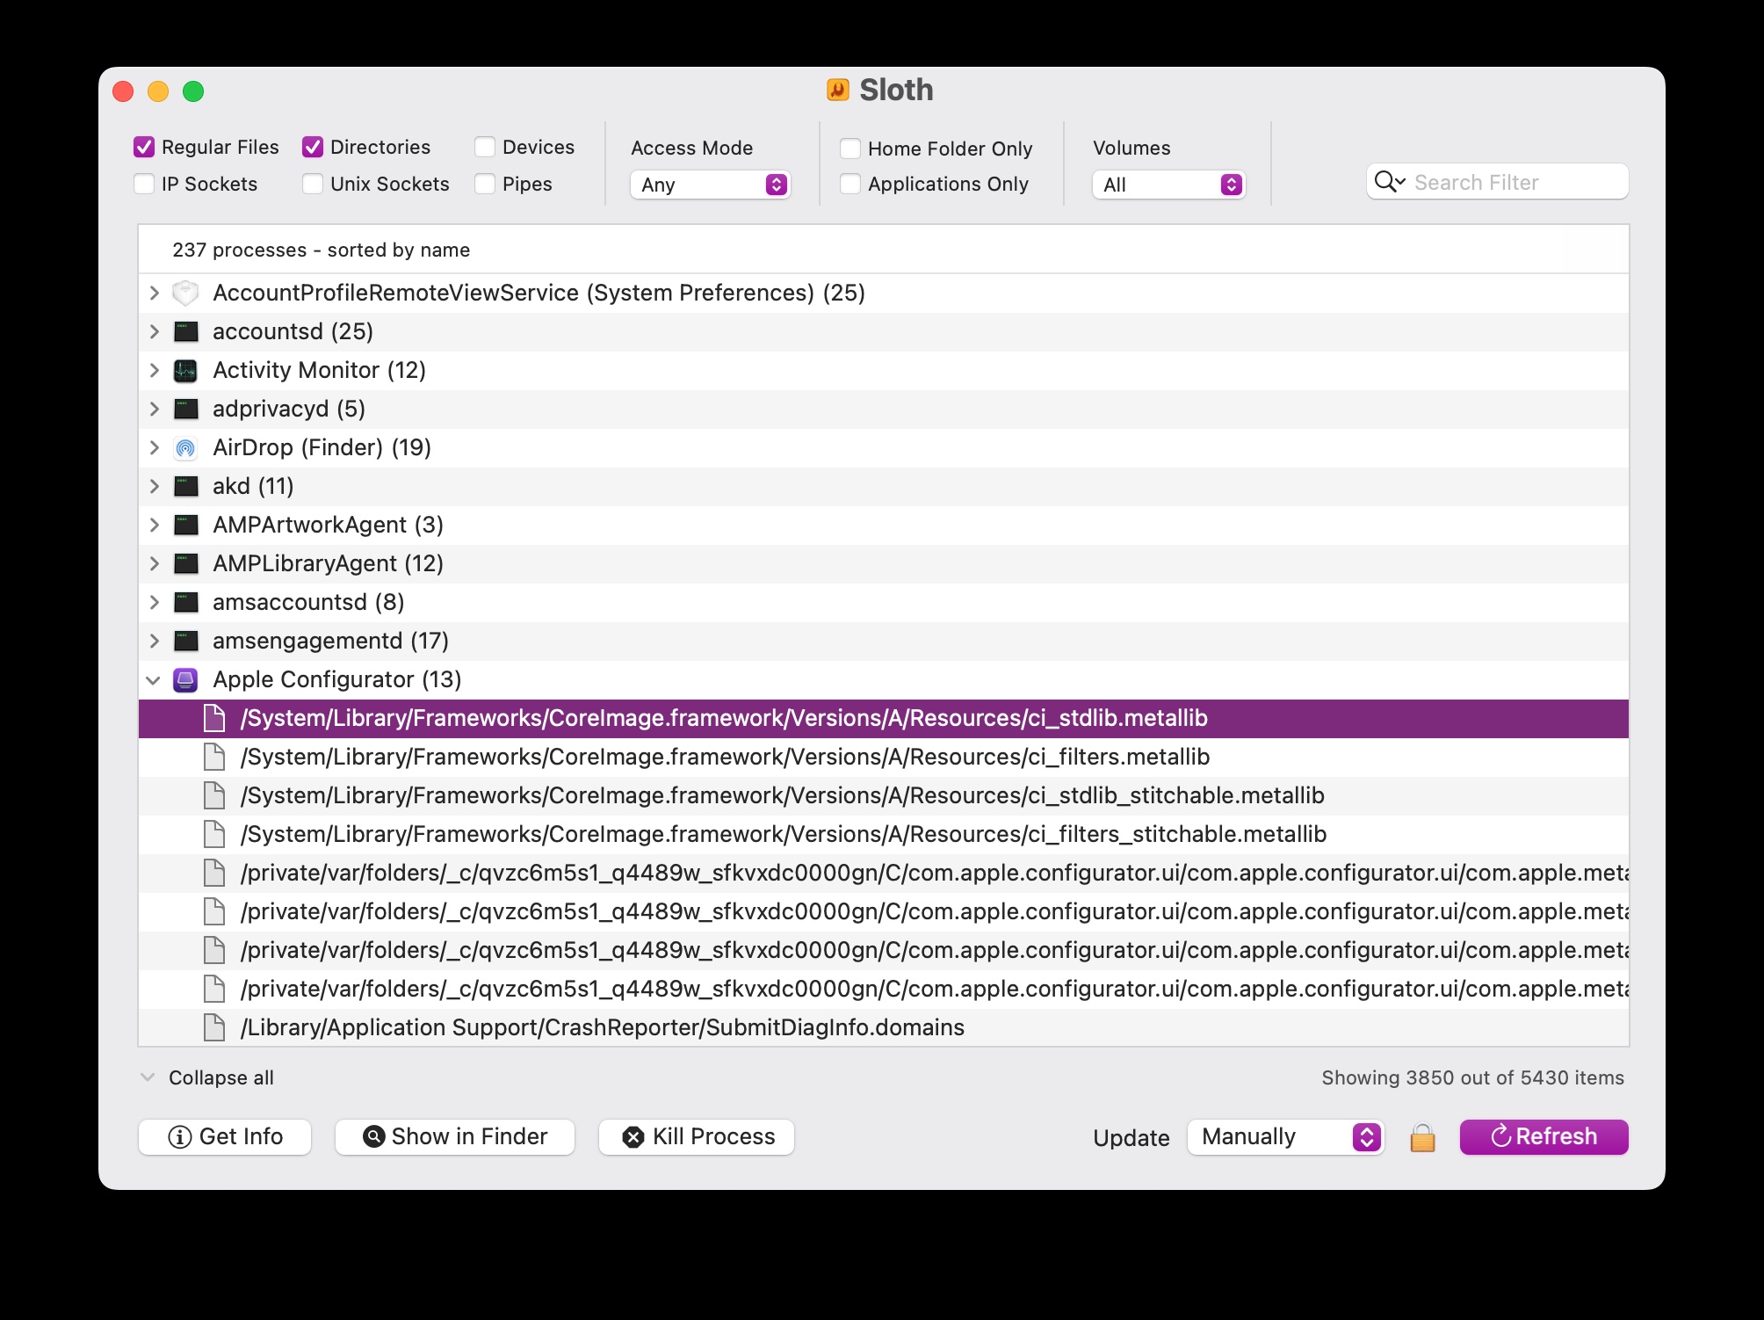Click the AMPArtworkAgent process icon
The image size is (1764, 1320).
185,525
